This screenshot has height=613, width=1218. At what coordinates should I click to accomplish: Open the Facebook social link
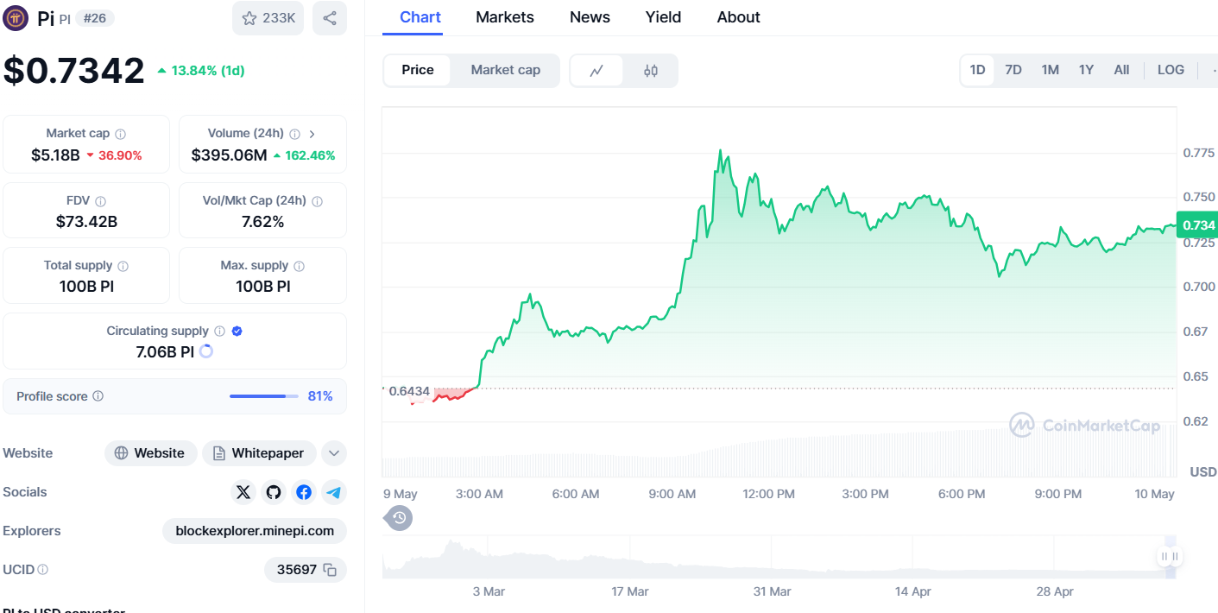click(304, 492)
